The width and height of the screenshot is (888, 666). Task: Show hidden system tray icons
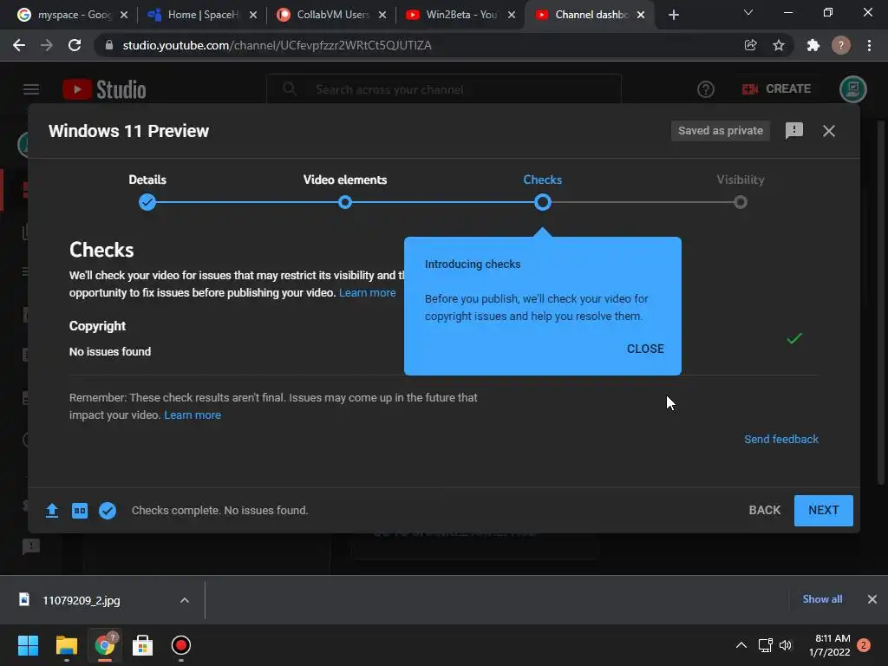[x=741, y=645]
